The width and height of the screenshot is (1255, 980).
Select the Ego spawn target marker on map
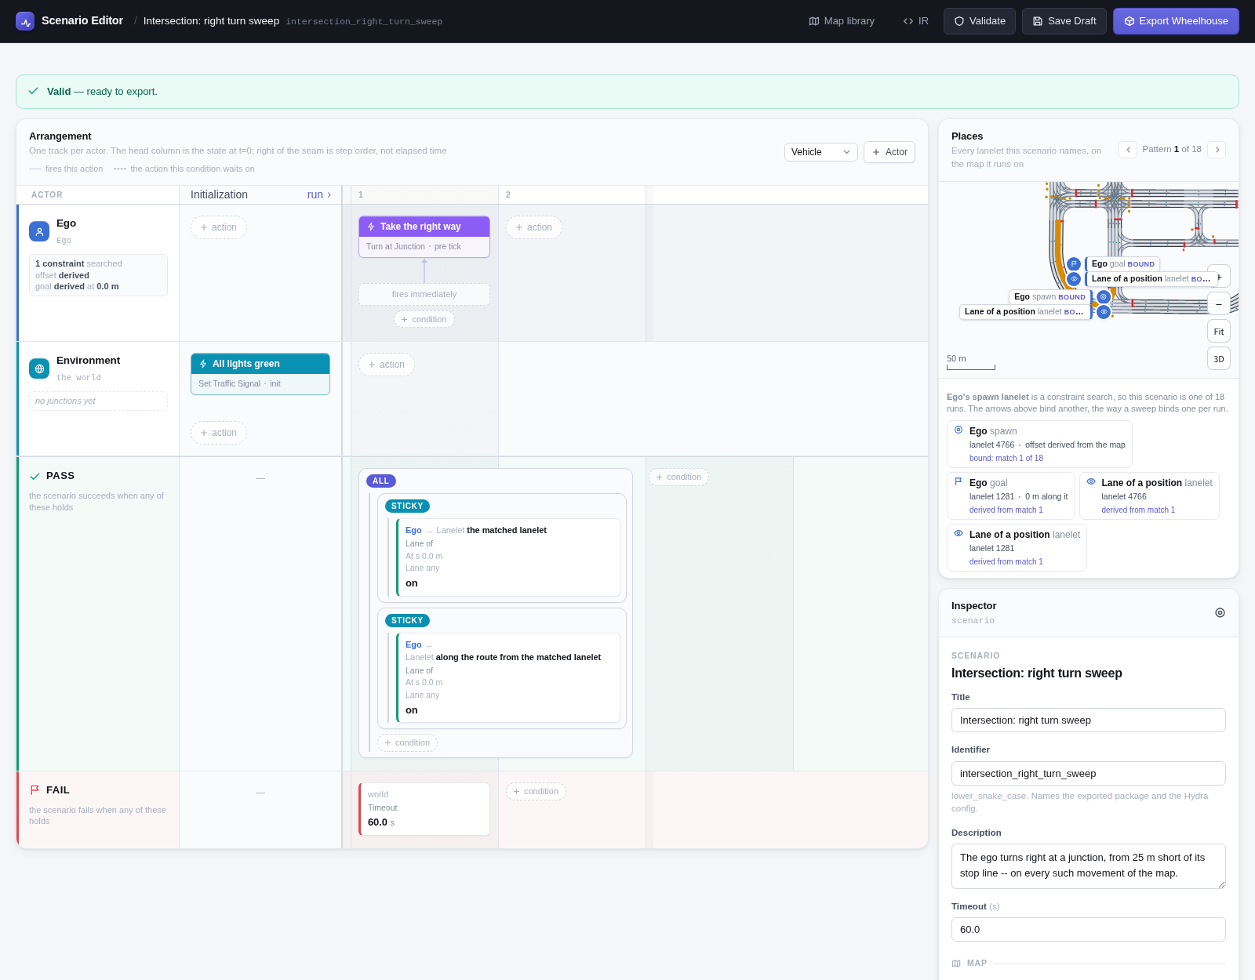[1104, 297]
